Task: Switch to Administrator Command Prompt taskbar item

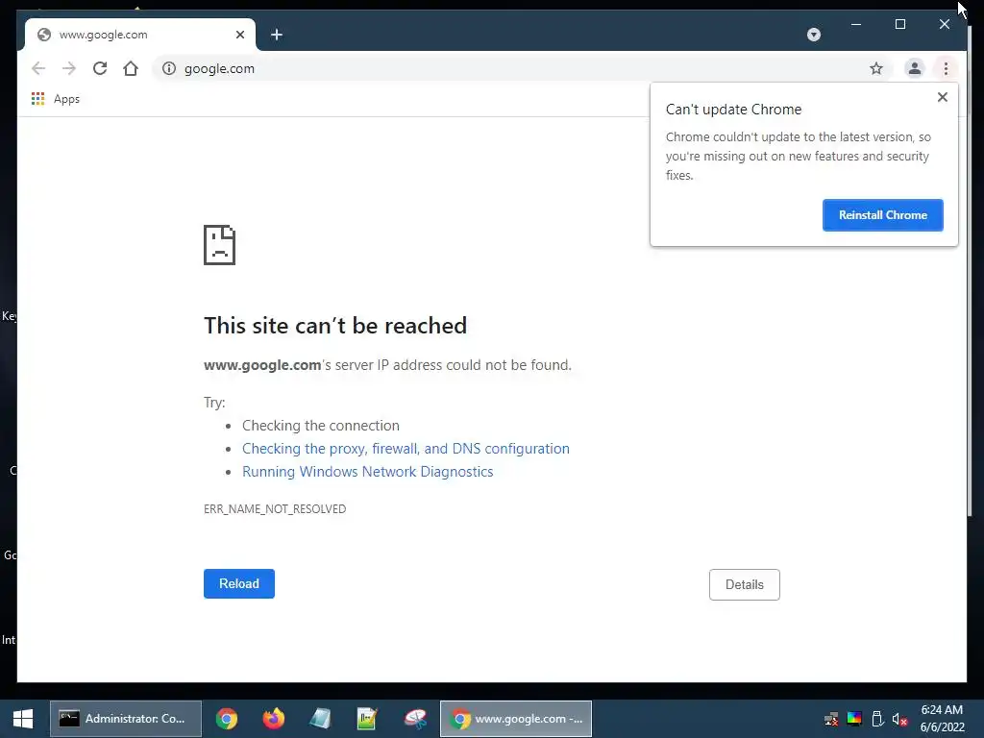Action: tap(126, 719)
